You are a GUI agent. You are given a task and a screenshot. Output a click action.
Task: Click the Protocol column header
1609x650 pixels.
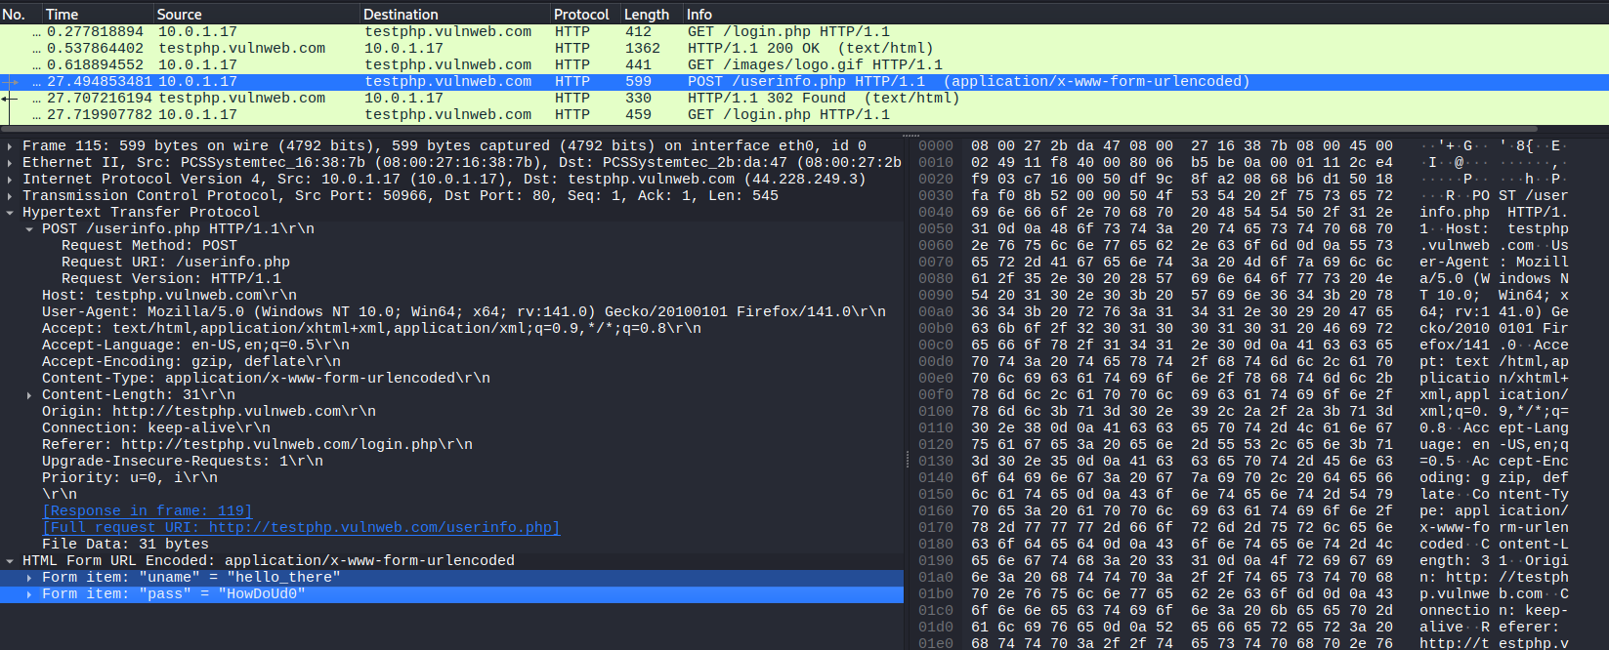pyautogui.click(x=580, y=15)
